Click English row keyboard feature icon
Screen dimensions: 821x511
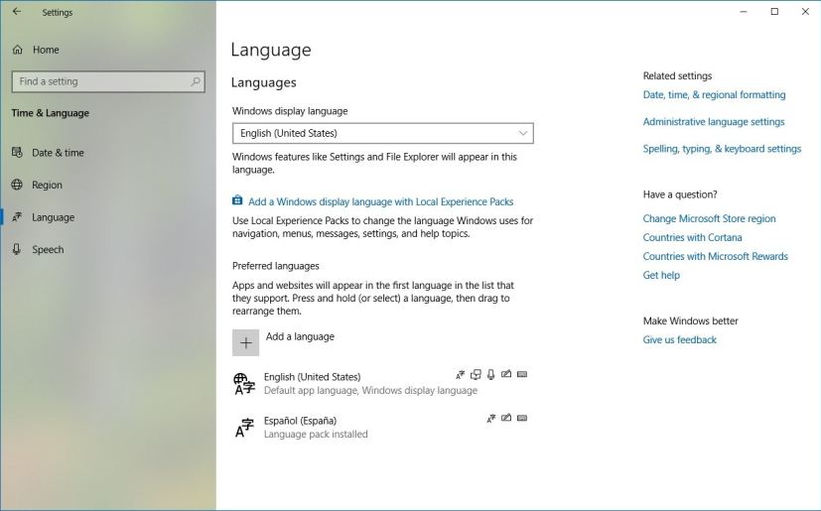click(522, 374)
